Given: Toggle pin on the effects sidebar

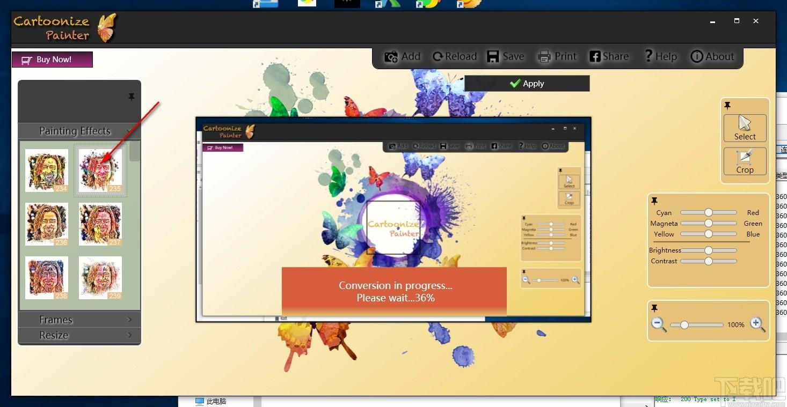Looking at the screenshot, I should coord(132,97).
